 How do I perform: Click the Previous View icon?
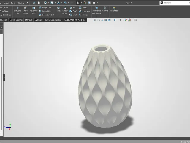tap(102, 20)
